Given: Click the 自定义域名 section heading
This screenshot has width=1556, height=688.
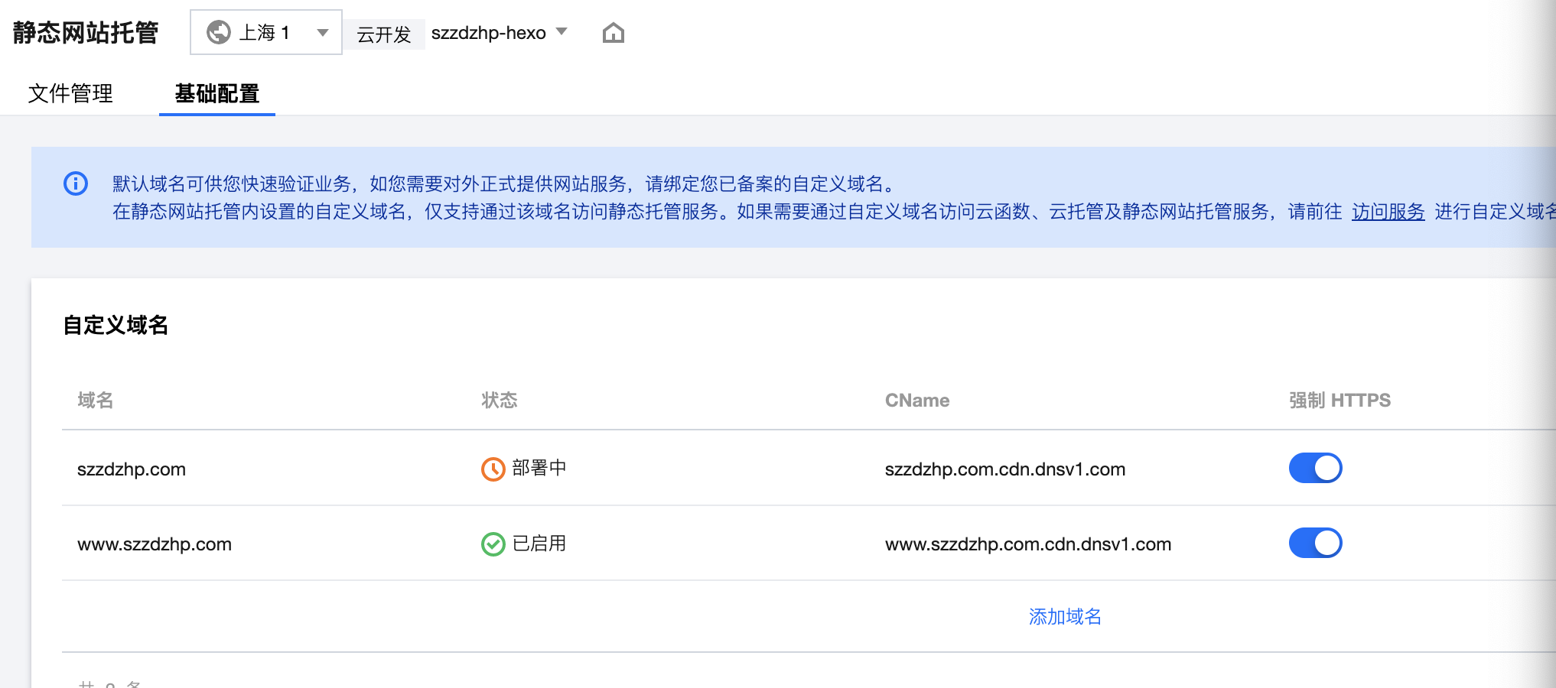Looking at the screenshot, I should pyautogui.click(x=116, y=325).
